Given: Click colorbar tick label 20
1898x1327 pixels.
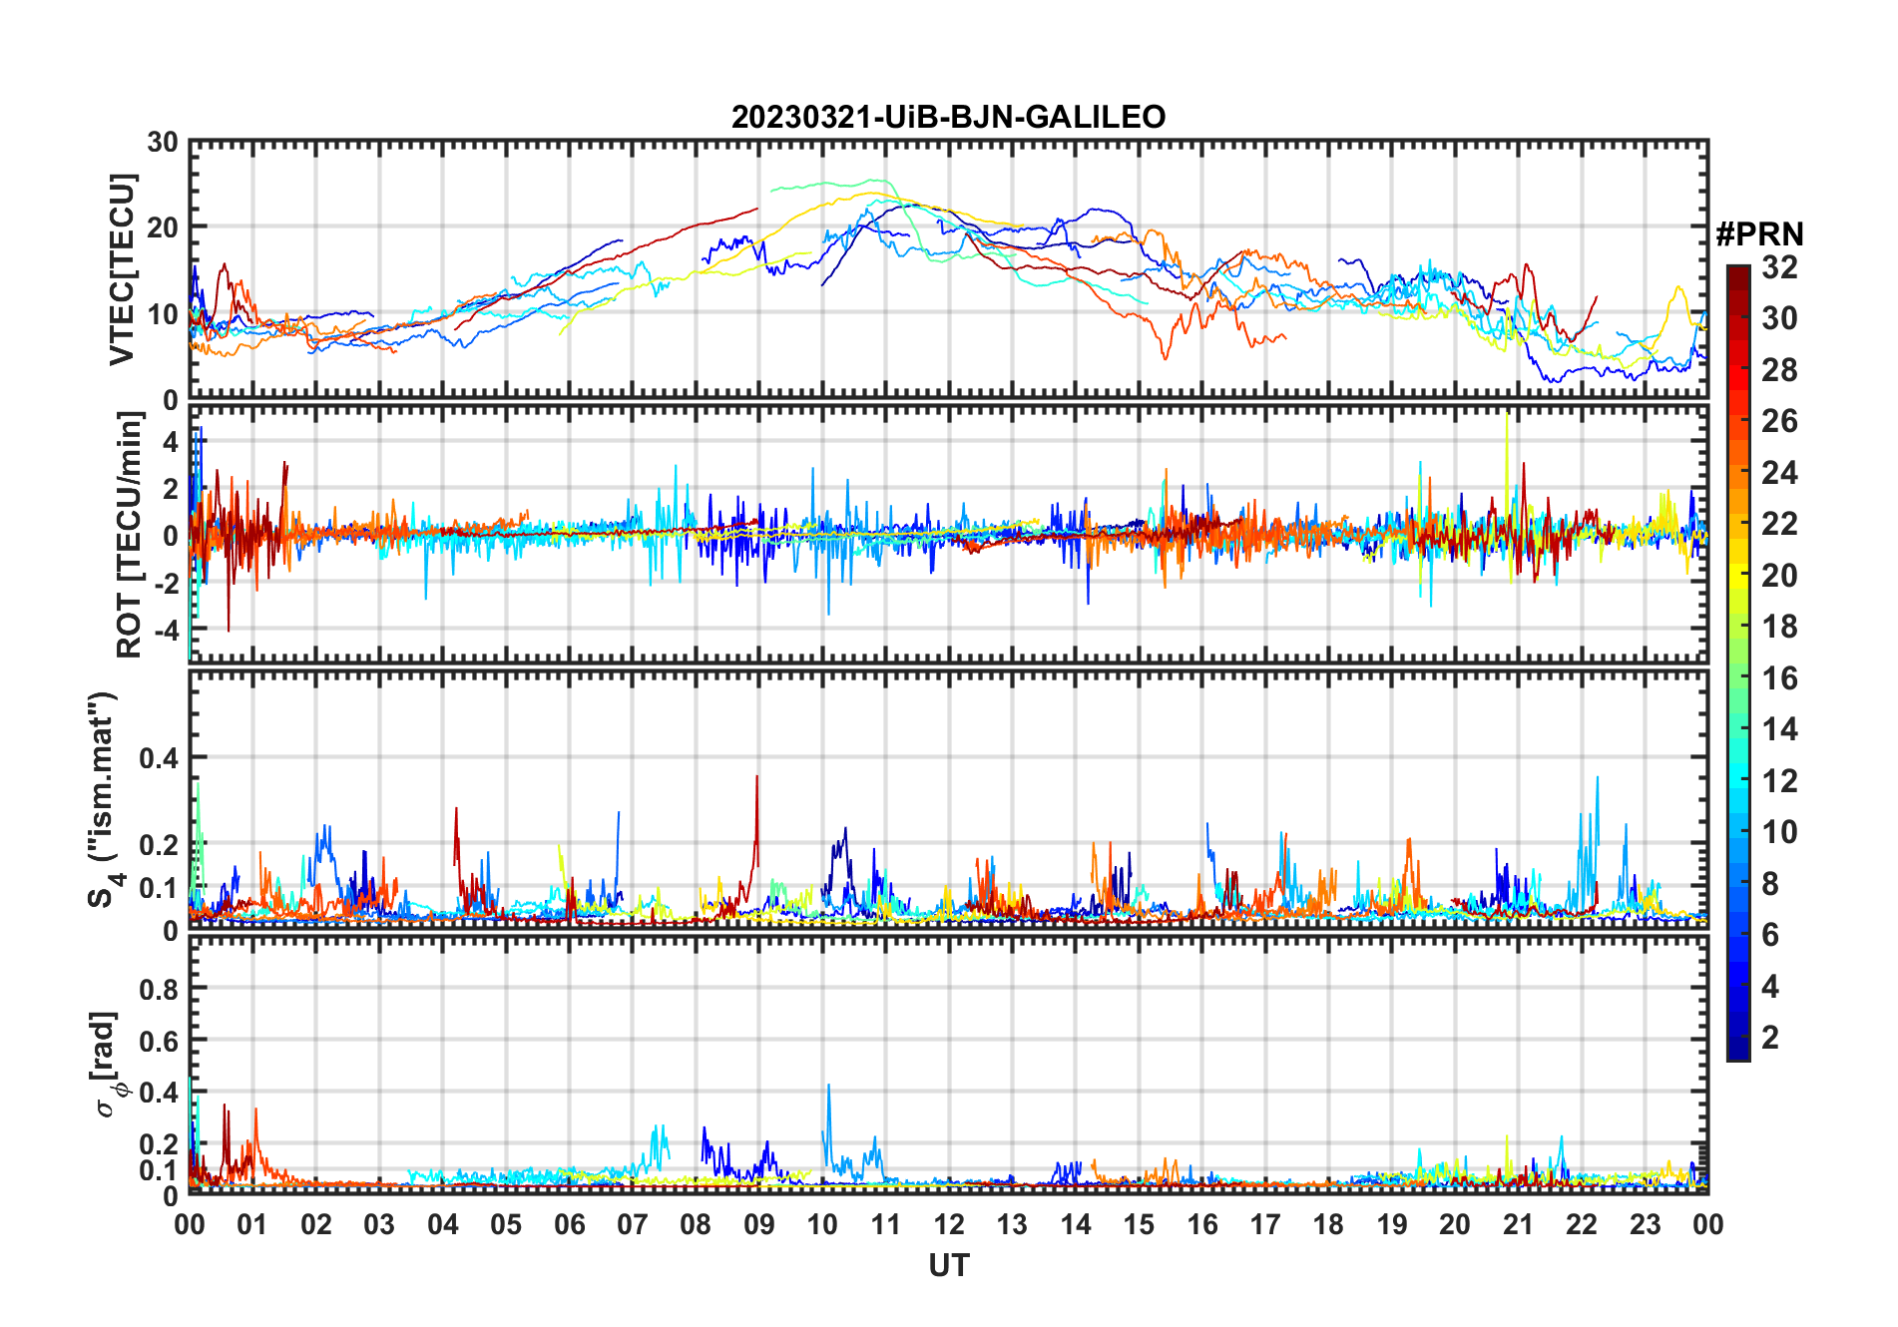Looking at the screenshot, I should click(x=1779, y=576).
